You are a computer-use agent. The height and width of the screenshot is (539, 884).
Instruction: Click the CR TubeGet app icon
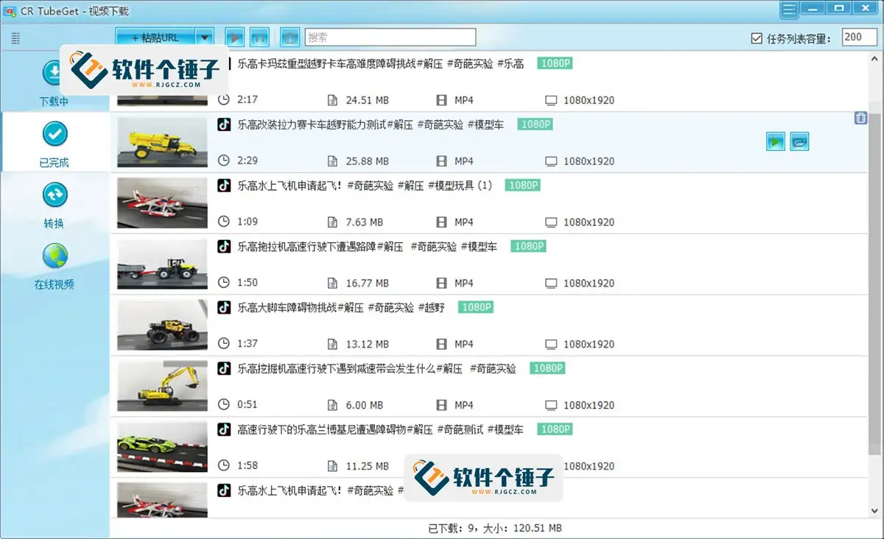(10, 11)
